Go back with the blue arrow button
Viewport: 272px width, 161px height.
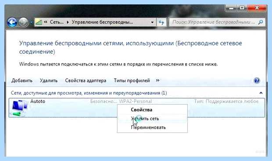(x=12, y=22)
